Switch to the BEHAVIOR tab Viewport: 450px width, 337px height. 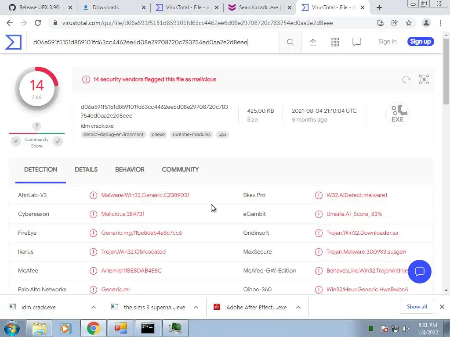click(130, 170)
